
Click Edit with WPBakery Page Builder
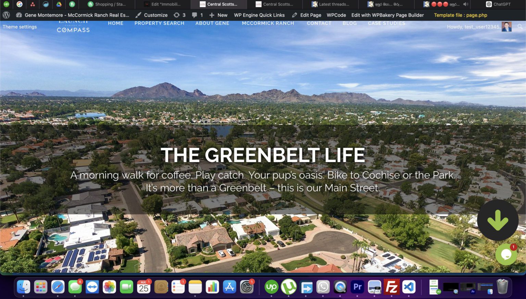coord(387,15)
